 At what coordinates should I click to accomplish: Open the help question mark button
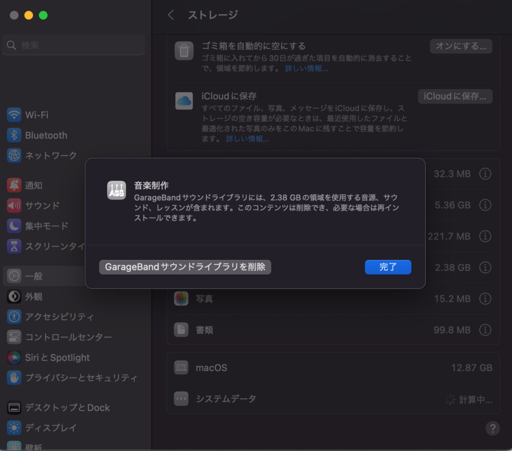pos(492,428)
